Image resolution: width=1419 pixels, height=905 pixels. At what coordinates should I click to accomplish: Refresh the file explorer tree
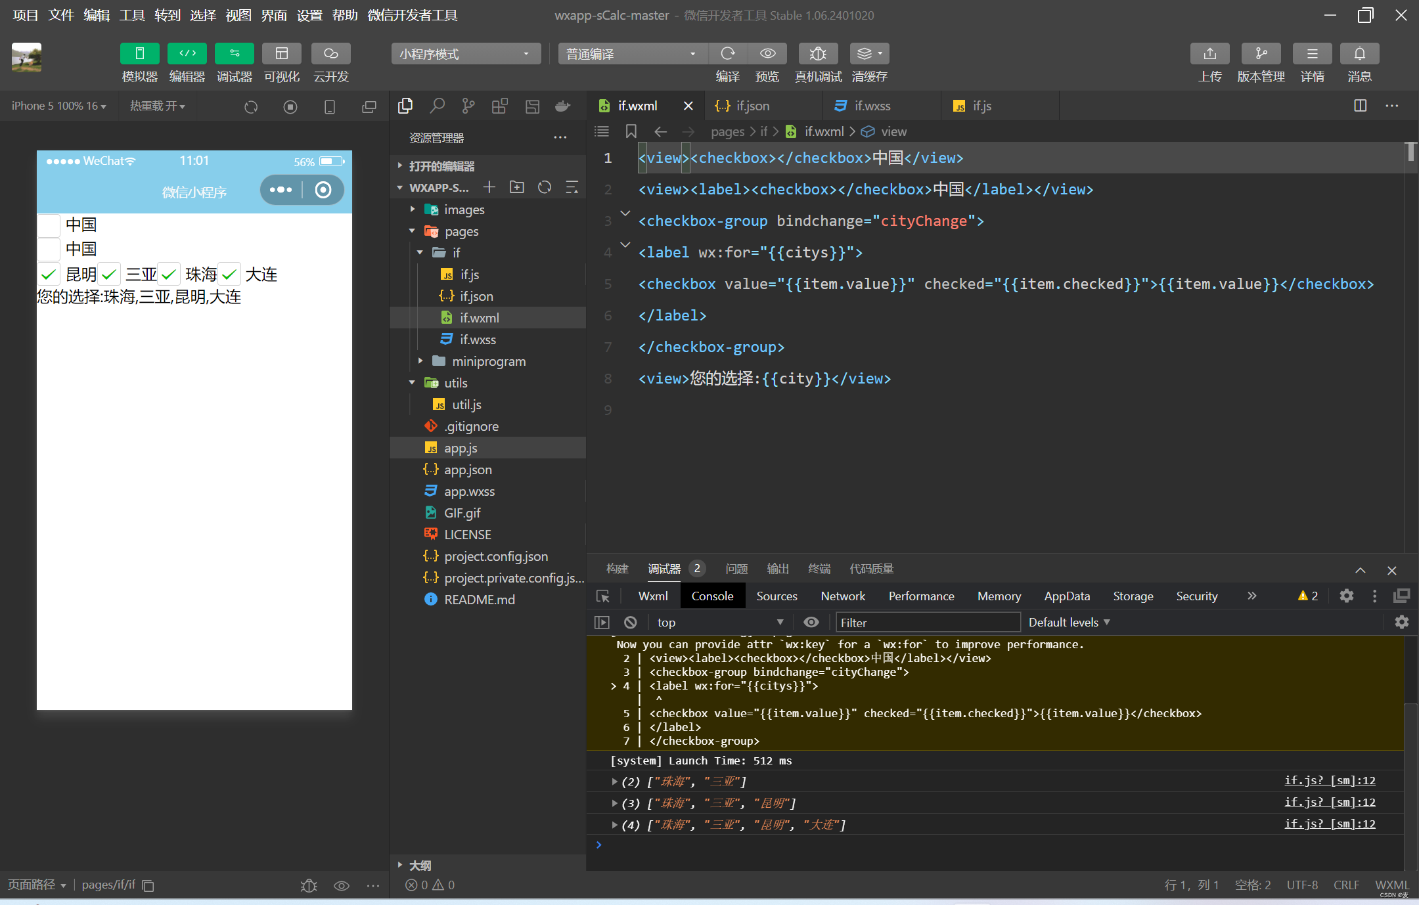545,187
